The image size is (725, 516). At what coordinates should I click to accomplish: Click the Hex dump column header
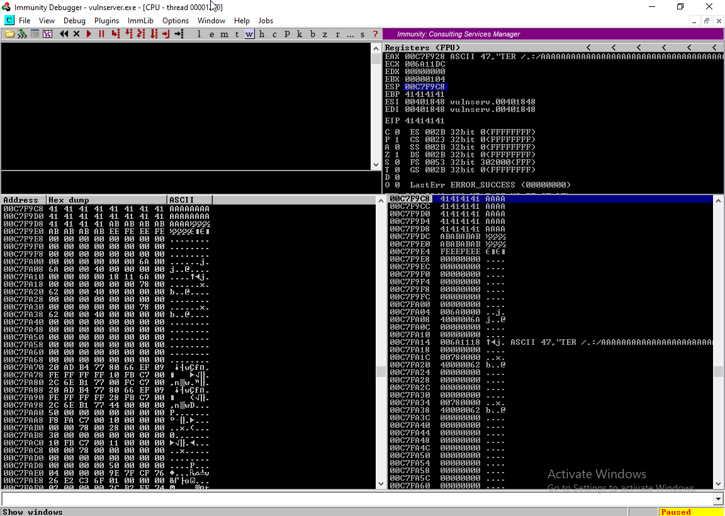[x=107, y=200]
